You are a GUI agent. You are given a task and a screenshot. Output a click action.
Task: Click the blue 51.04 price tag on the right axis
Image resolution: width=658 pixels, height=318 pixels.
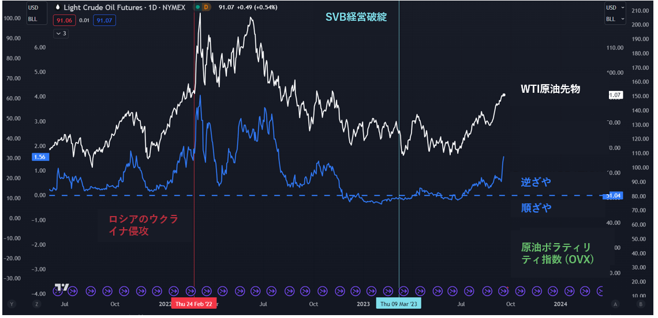coord(612,196)
